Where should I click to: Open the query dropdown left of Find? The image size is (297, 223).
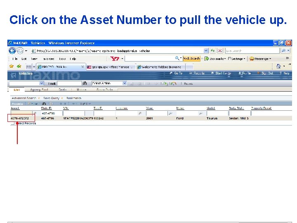[x=42, y=83]
